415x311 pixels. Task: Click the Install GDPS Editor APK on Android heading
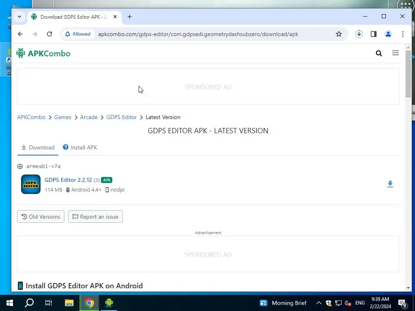pyautogui.click(x=84, y=286)
